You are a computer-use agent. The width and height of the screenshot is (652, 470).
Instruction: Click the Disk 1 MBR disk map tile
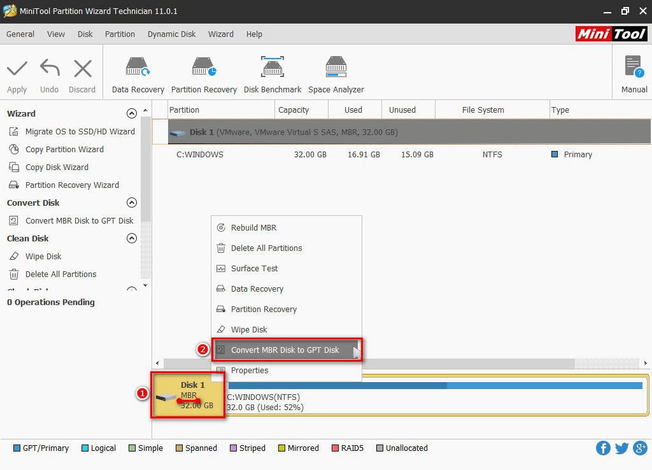tap(188, 395)
